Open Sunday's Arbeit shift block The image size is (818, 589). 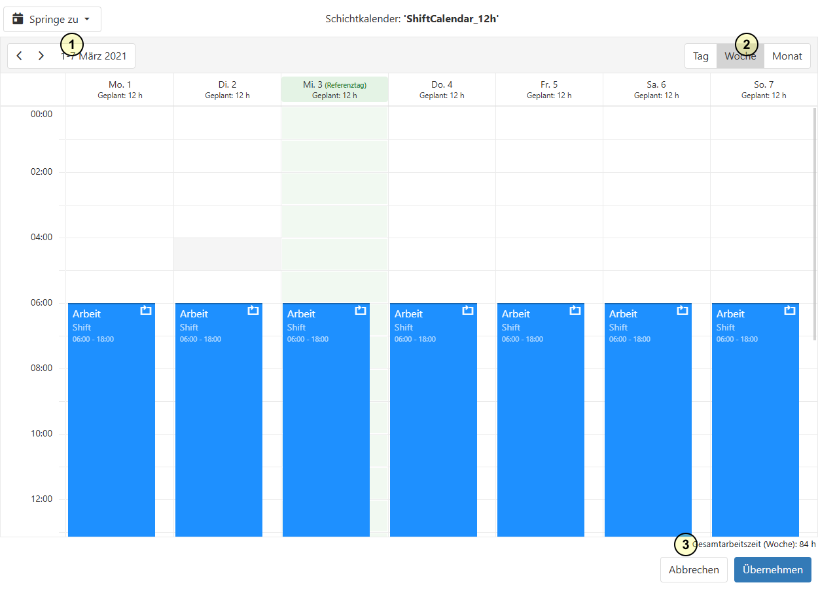point(755,420)
